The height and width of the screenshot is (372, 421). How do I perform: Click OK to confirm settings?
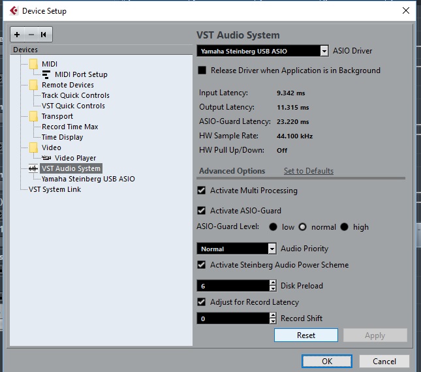tap(327, 362)
